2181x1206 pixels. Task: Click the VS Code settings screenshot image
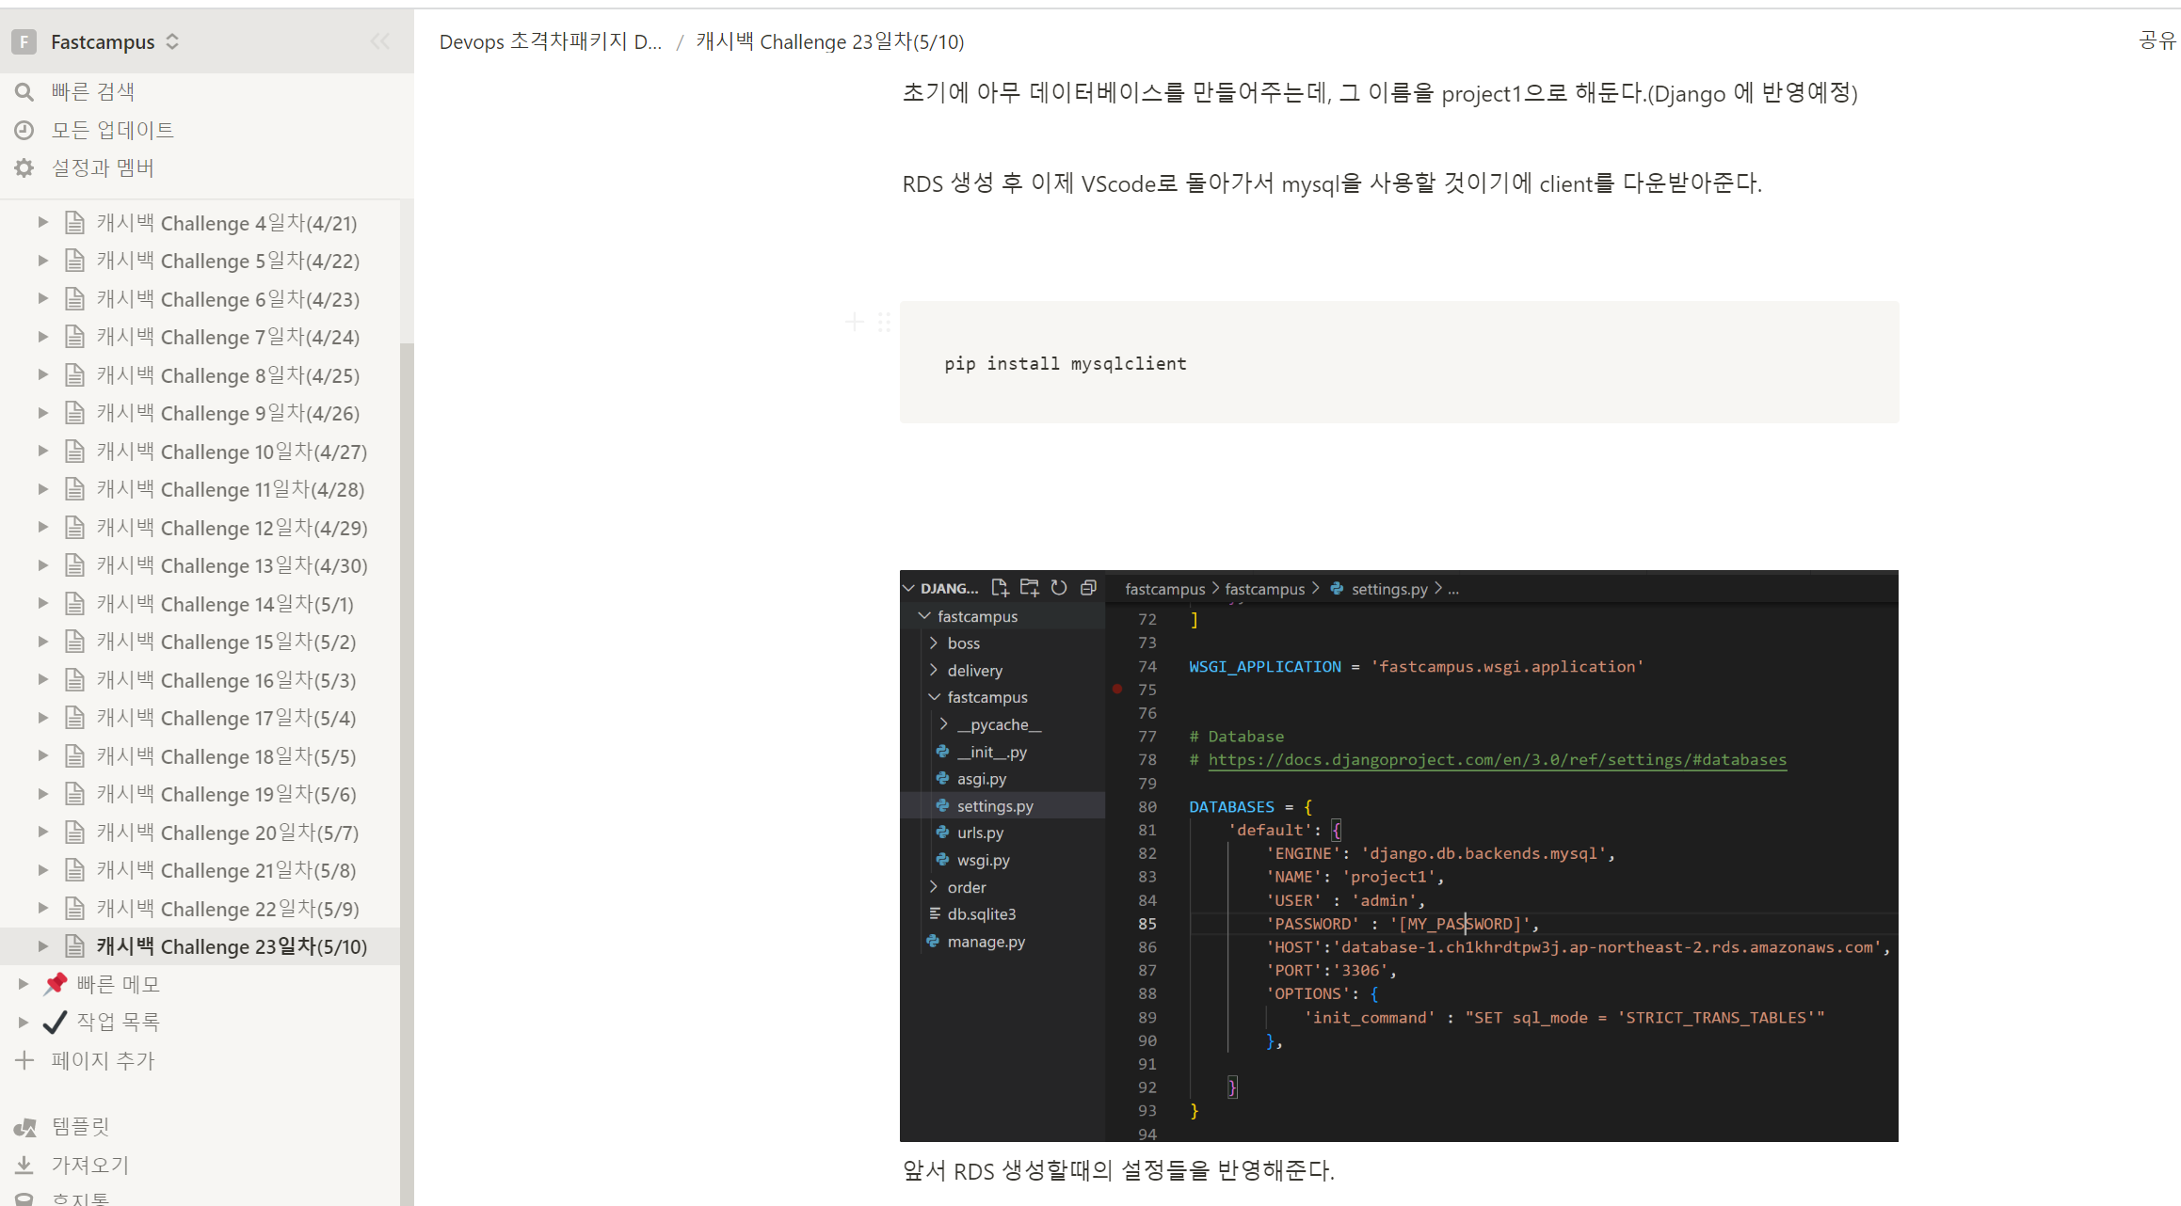click(x=1398, y=855)
